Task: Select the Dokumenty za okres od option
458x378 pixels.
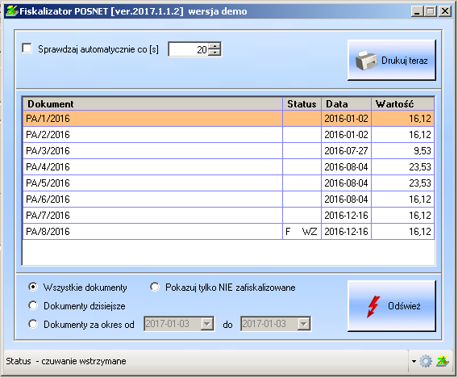Action: pyautogui.click(x=33, y=324)
